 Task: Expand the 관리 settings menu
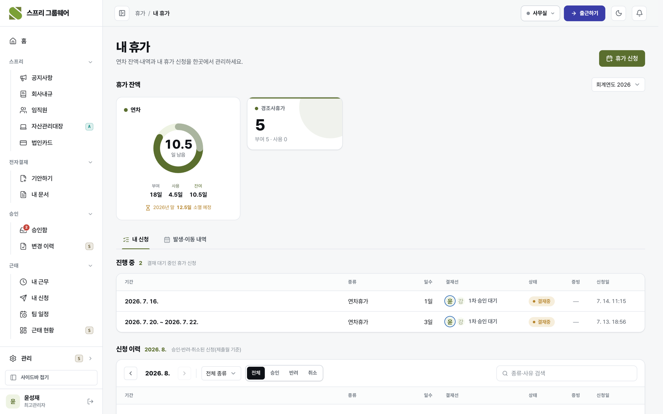[x=51, y=359]
